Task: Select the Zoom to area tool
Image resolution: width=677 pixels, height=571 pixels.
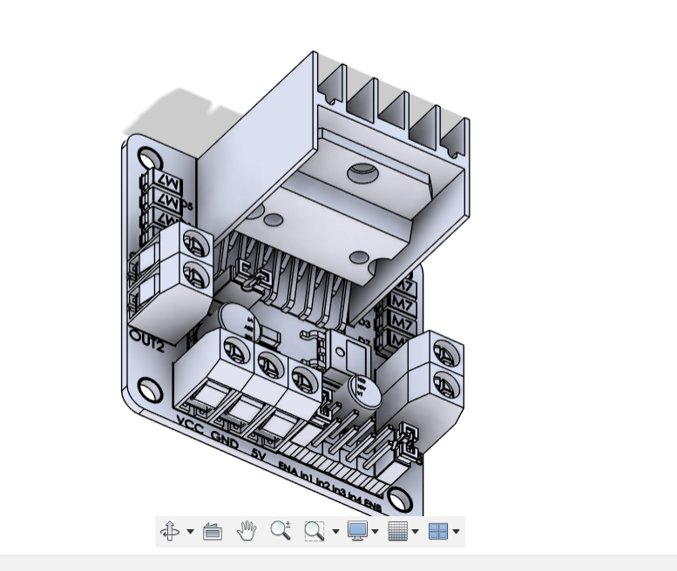Action: [x=315, y=531]
